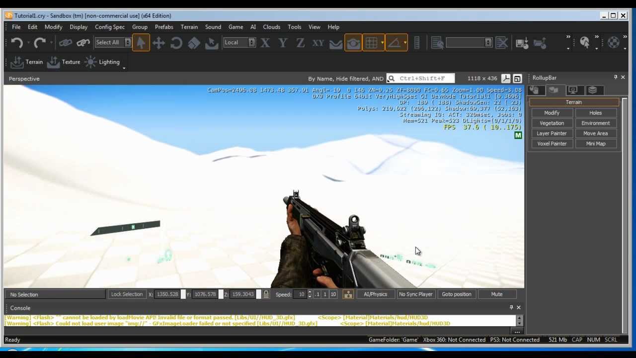636x358 pixels.
Task: Click the sphere icon on the toolbar
Action: (x=614, y=43)
